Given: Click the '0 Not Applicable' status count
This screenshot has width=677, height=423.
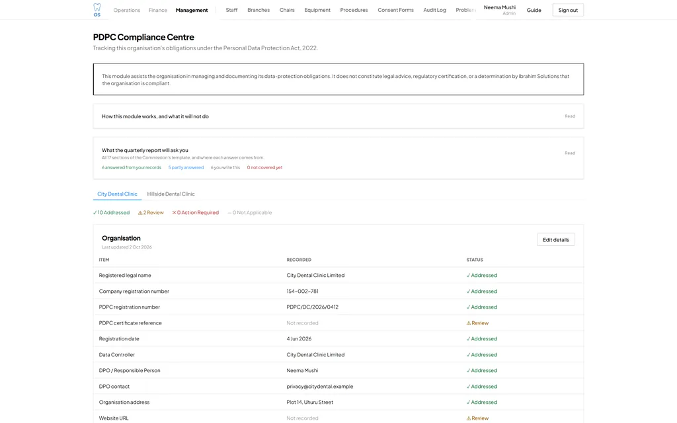Looking at the screenshot, I should [249, 212].
